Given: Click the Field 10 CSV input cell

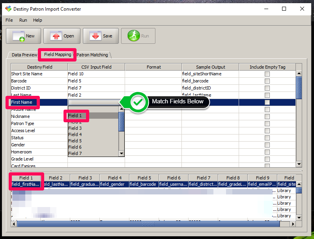Looking at the screenshot, I should [96, 74].
